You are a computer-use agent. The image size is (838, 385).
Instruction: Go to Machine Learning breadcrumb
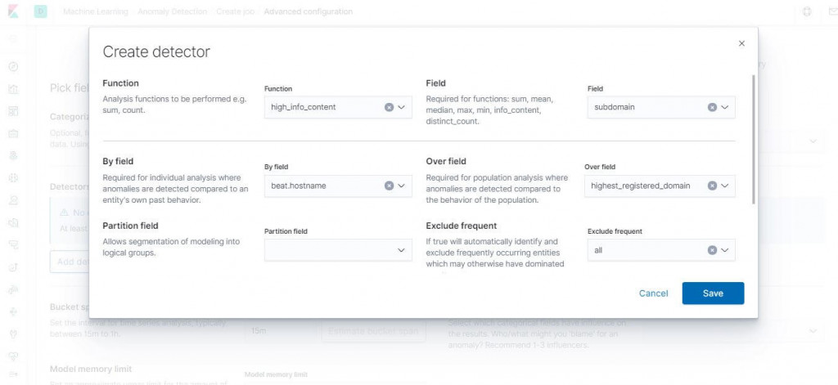94,12
